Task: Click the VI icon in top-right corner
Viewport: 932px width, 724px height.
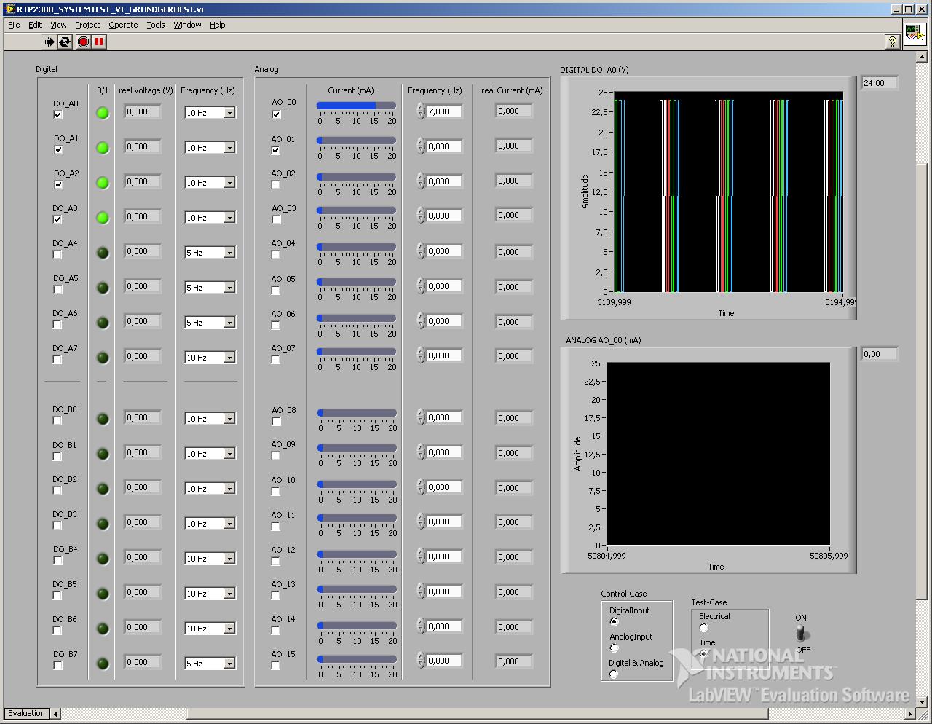Action: coord(915,34)
